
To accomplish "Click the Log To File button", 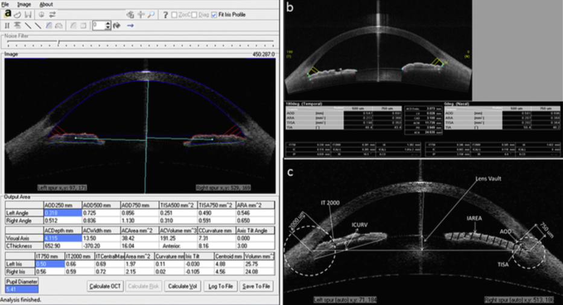I will click(220, 285).
